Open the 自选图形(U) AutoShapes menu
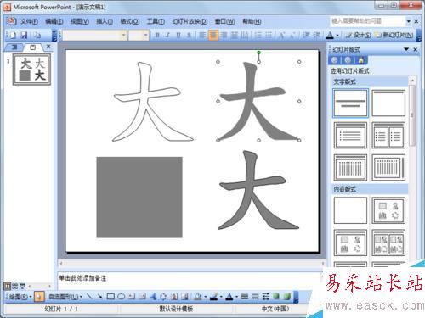The image size is (425, 318). (65, 297)
